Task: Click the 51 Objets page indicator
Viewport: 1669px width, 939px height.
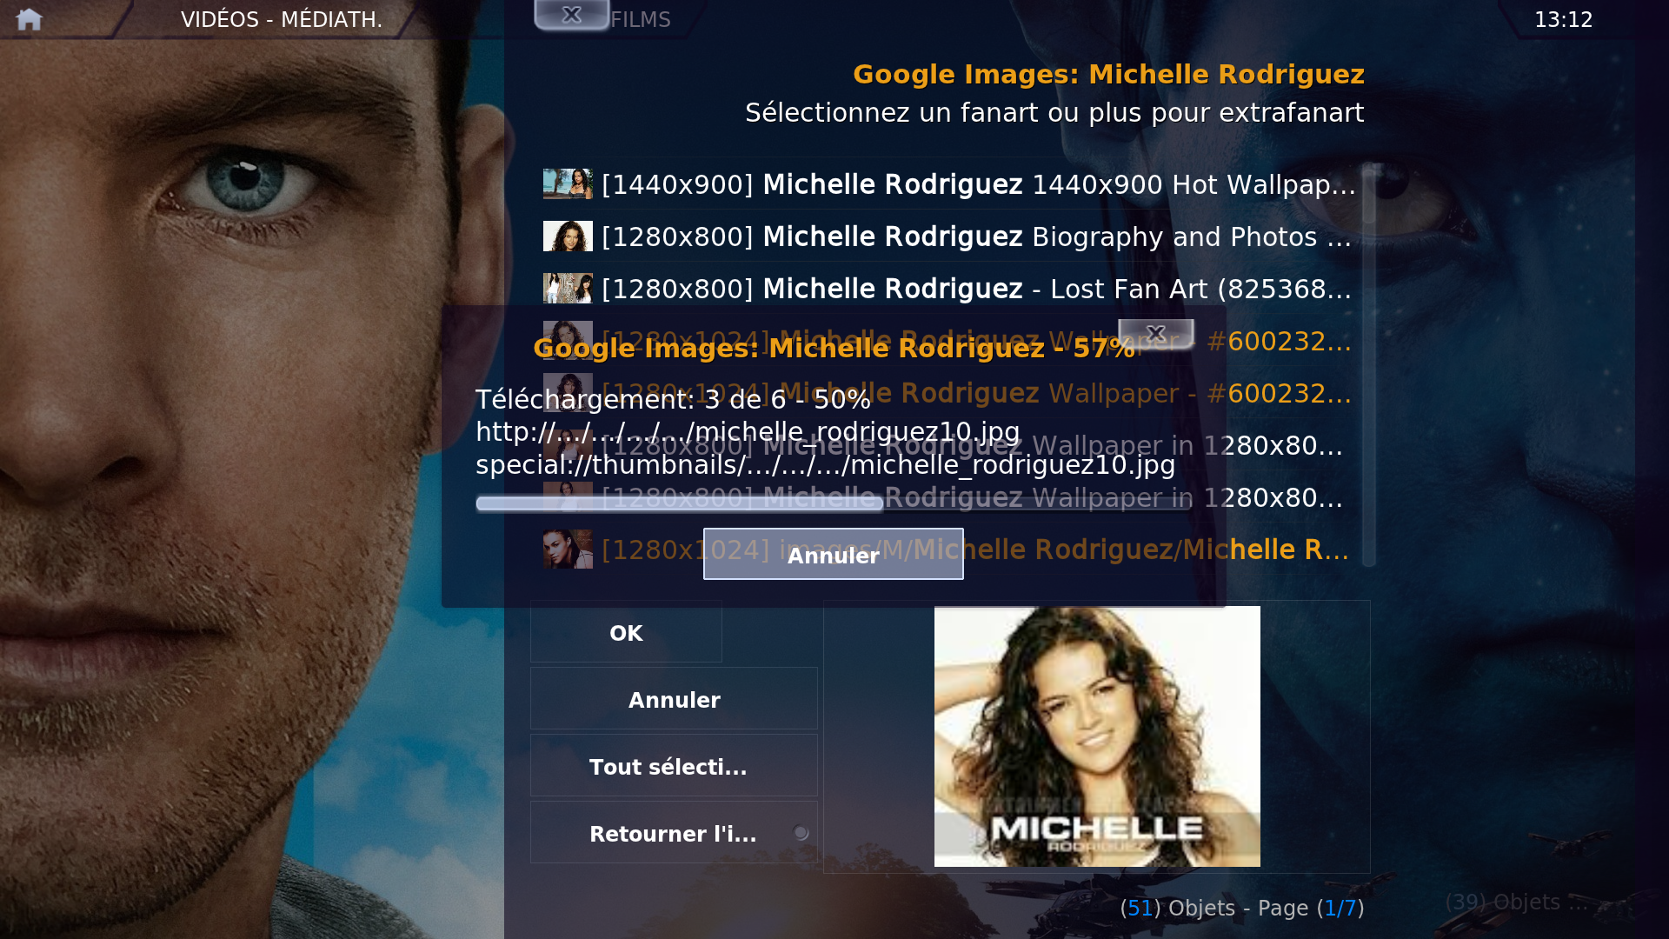Action: coord(1241,908)
